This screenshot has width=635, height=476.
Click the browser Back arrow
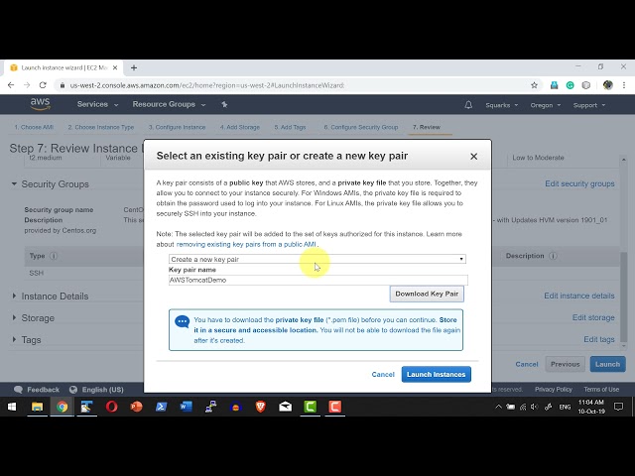[x=11, y=85]
